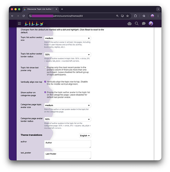Bookmark this page with star icon
170x172 pixels.
[127, 16]
